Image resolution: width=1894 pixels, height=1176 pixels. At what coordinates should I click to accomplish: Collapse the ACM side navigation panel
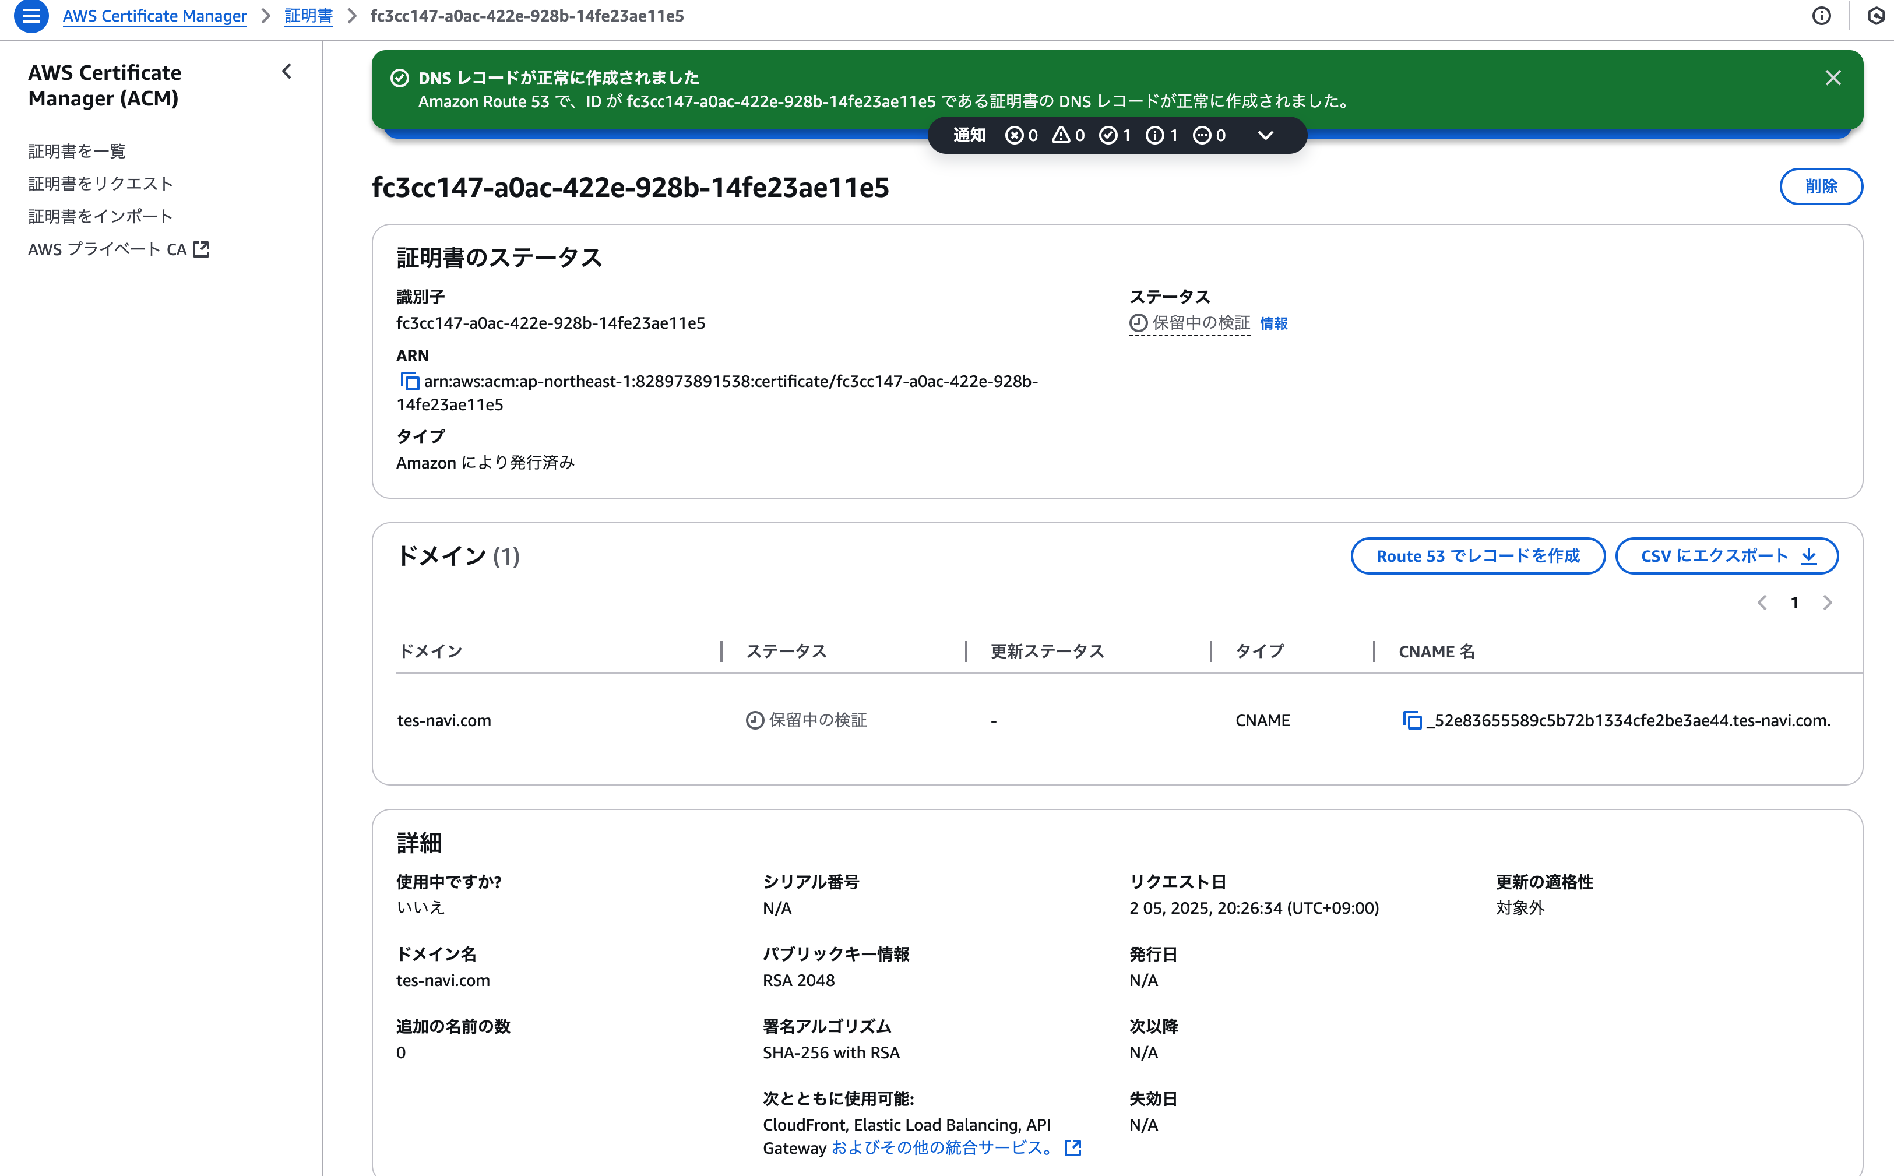pyautogui.click(x=287, y=72)
